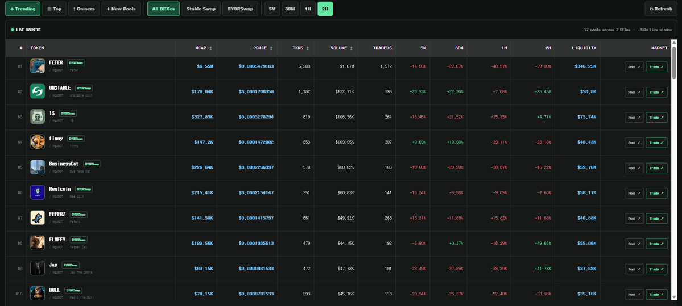Click the DYORSwap badge next to FEFERZ
This screenshot has height=306, width=682.
click(78, 215)
